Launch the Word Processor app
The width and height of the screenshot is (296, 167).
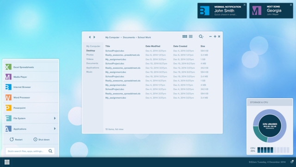coord(31,98)
